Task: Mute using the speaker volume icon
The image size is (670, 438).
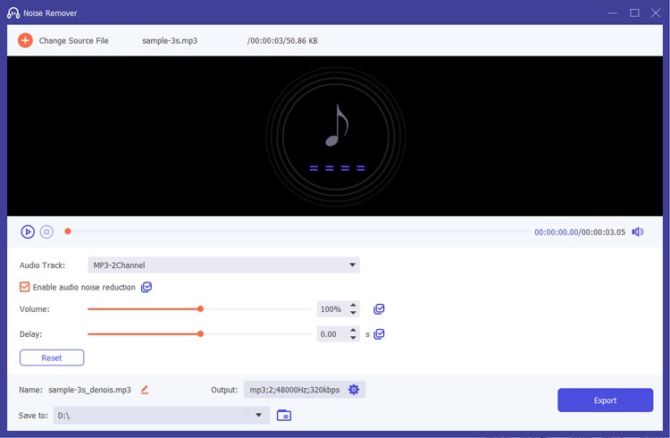Action: click(x=638, y=232)
